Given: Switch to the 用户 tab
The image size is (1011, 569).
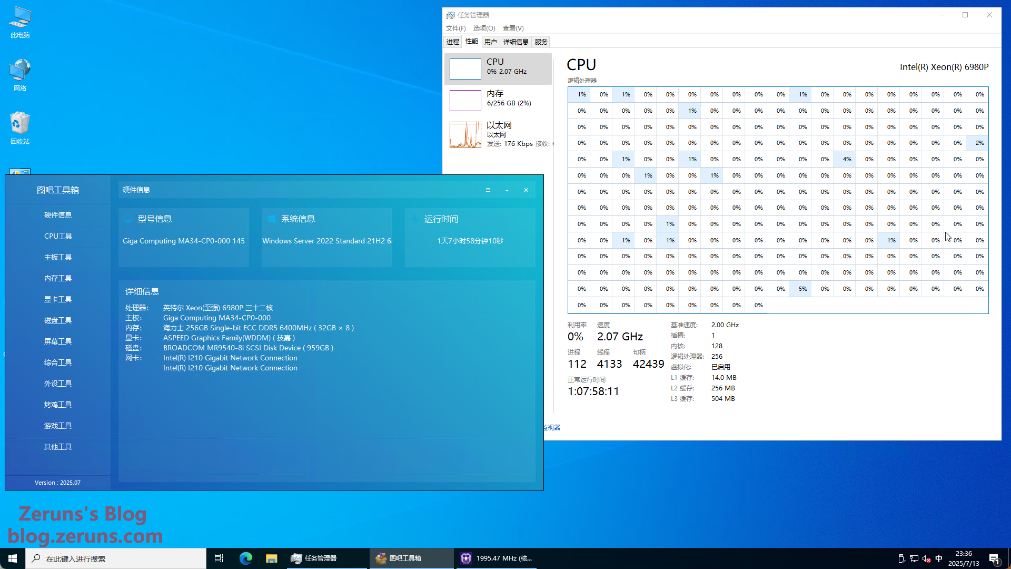Looking at the screenshot, I should [490, 42].
